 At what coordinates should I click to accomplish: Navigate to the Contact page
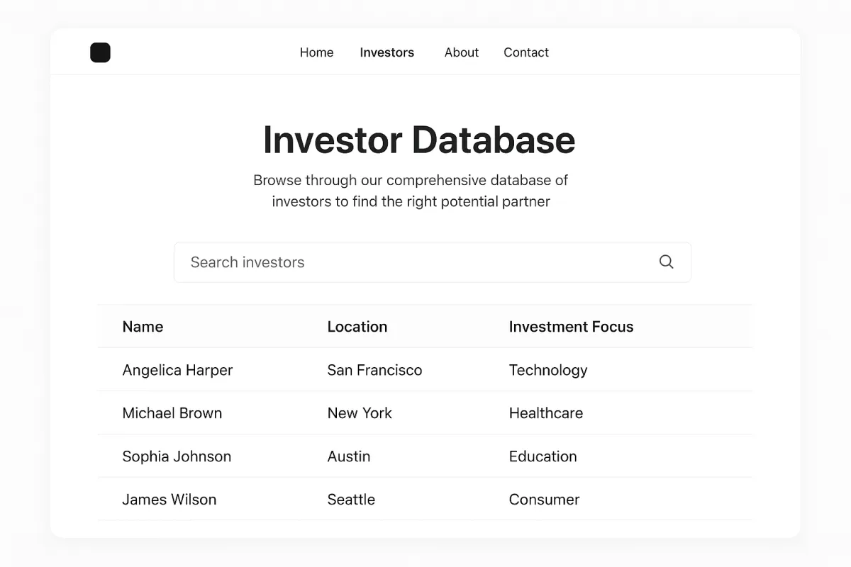point(525,52)
